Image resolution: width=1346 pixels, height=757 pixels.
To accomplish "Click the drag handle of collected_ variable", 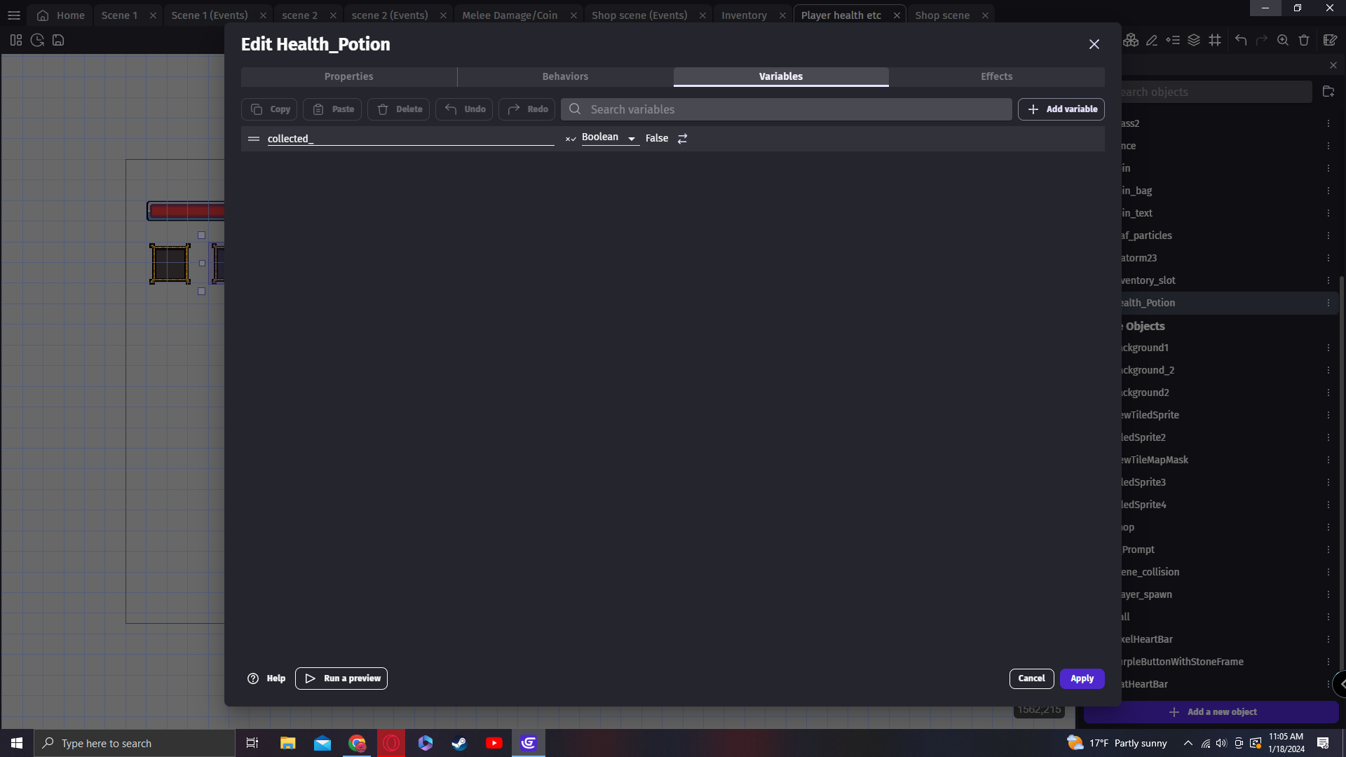I will pyautogui.click(x=254, y=139).
